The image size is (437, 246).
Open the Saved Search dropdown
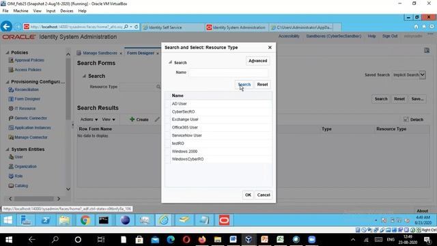point(422,74)
